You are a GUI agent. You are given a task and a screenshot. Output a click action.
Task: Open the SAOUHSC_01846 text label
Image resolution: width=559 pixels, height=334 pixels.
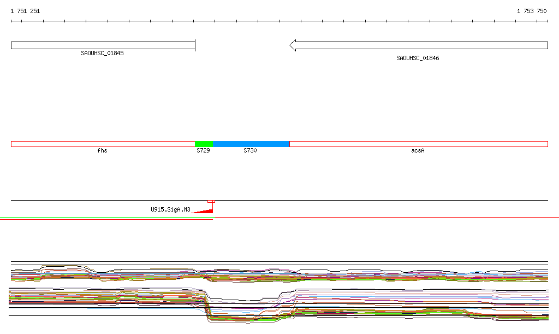point(418,58)
